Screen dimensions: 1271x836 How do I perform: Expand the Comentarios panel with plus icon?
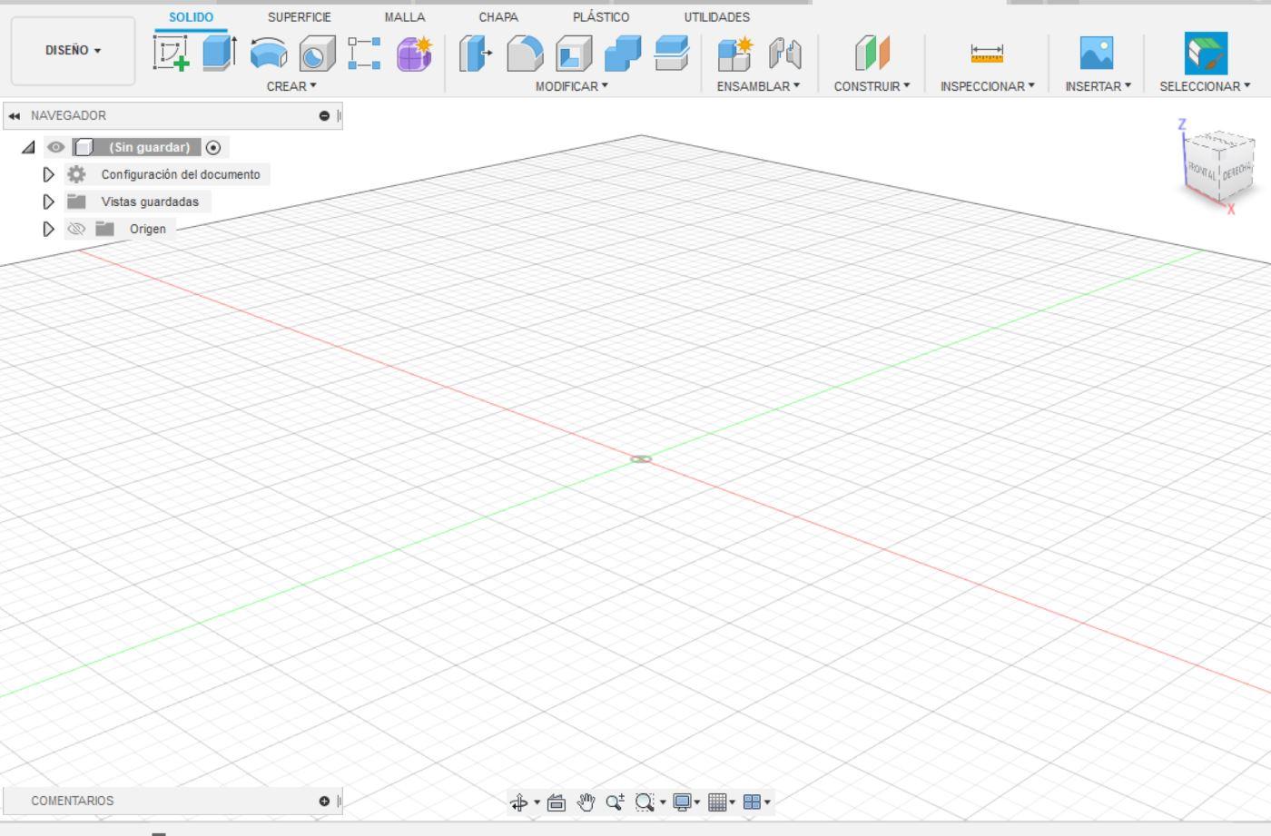324,801
